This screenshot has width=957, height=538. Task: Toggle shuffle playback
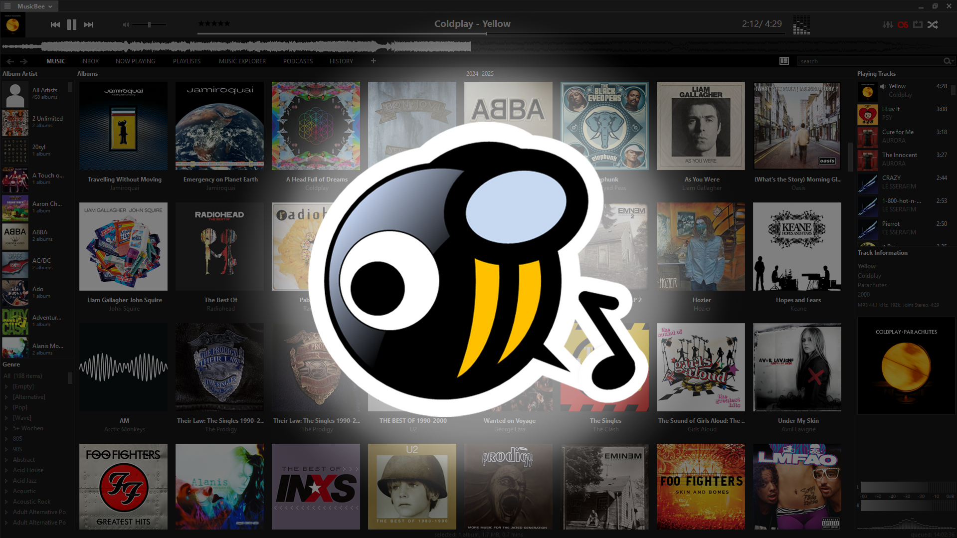[933, 24]
